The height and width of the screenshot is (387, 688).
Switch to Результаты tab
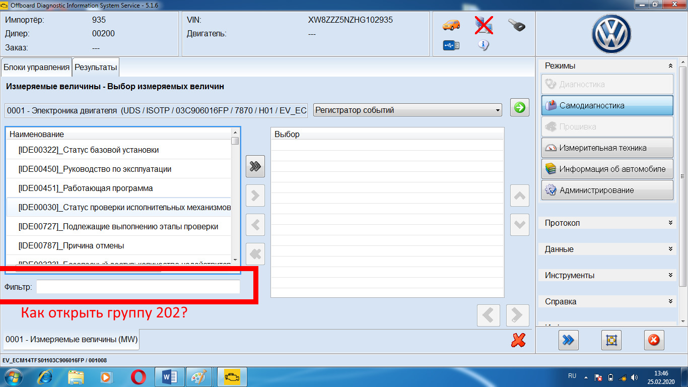[x=96, y=68]
